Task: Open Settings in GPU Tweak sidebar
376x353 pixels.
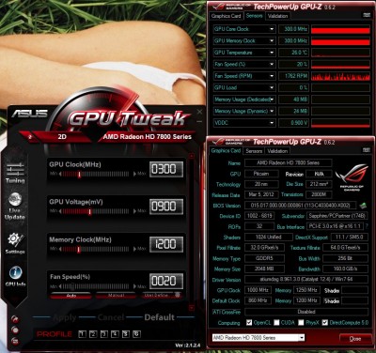Action: [x=15, y=243]
